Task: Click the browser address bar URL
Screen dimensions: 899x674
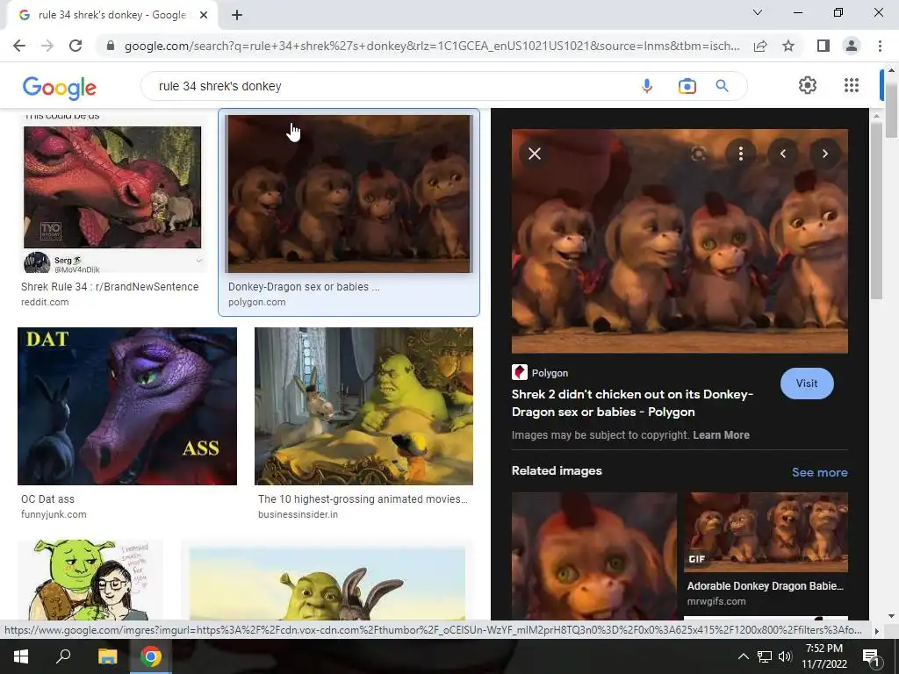Action: tap(431, 46)
